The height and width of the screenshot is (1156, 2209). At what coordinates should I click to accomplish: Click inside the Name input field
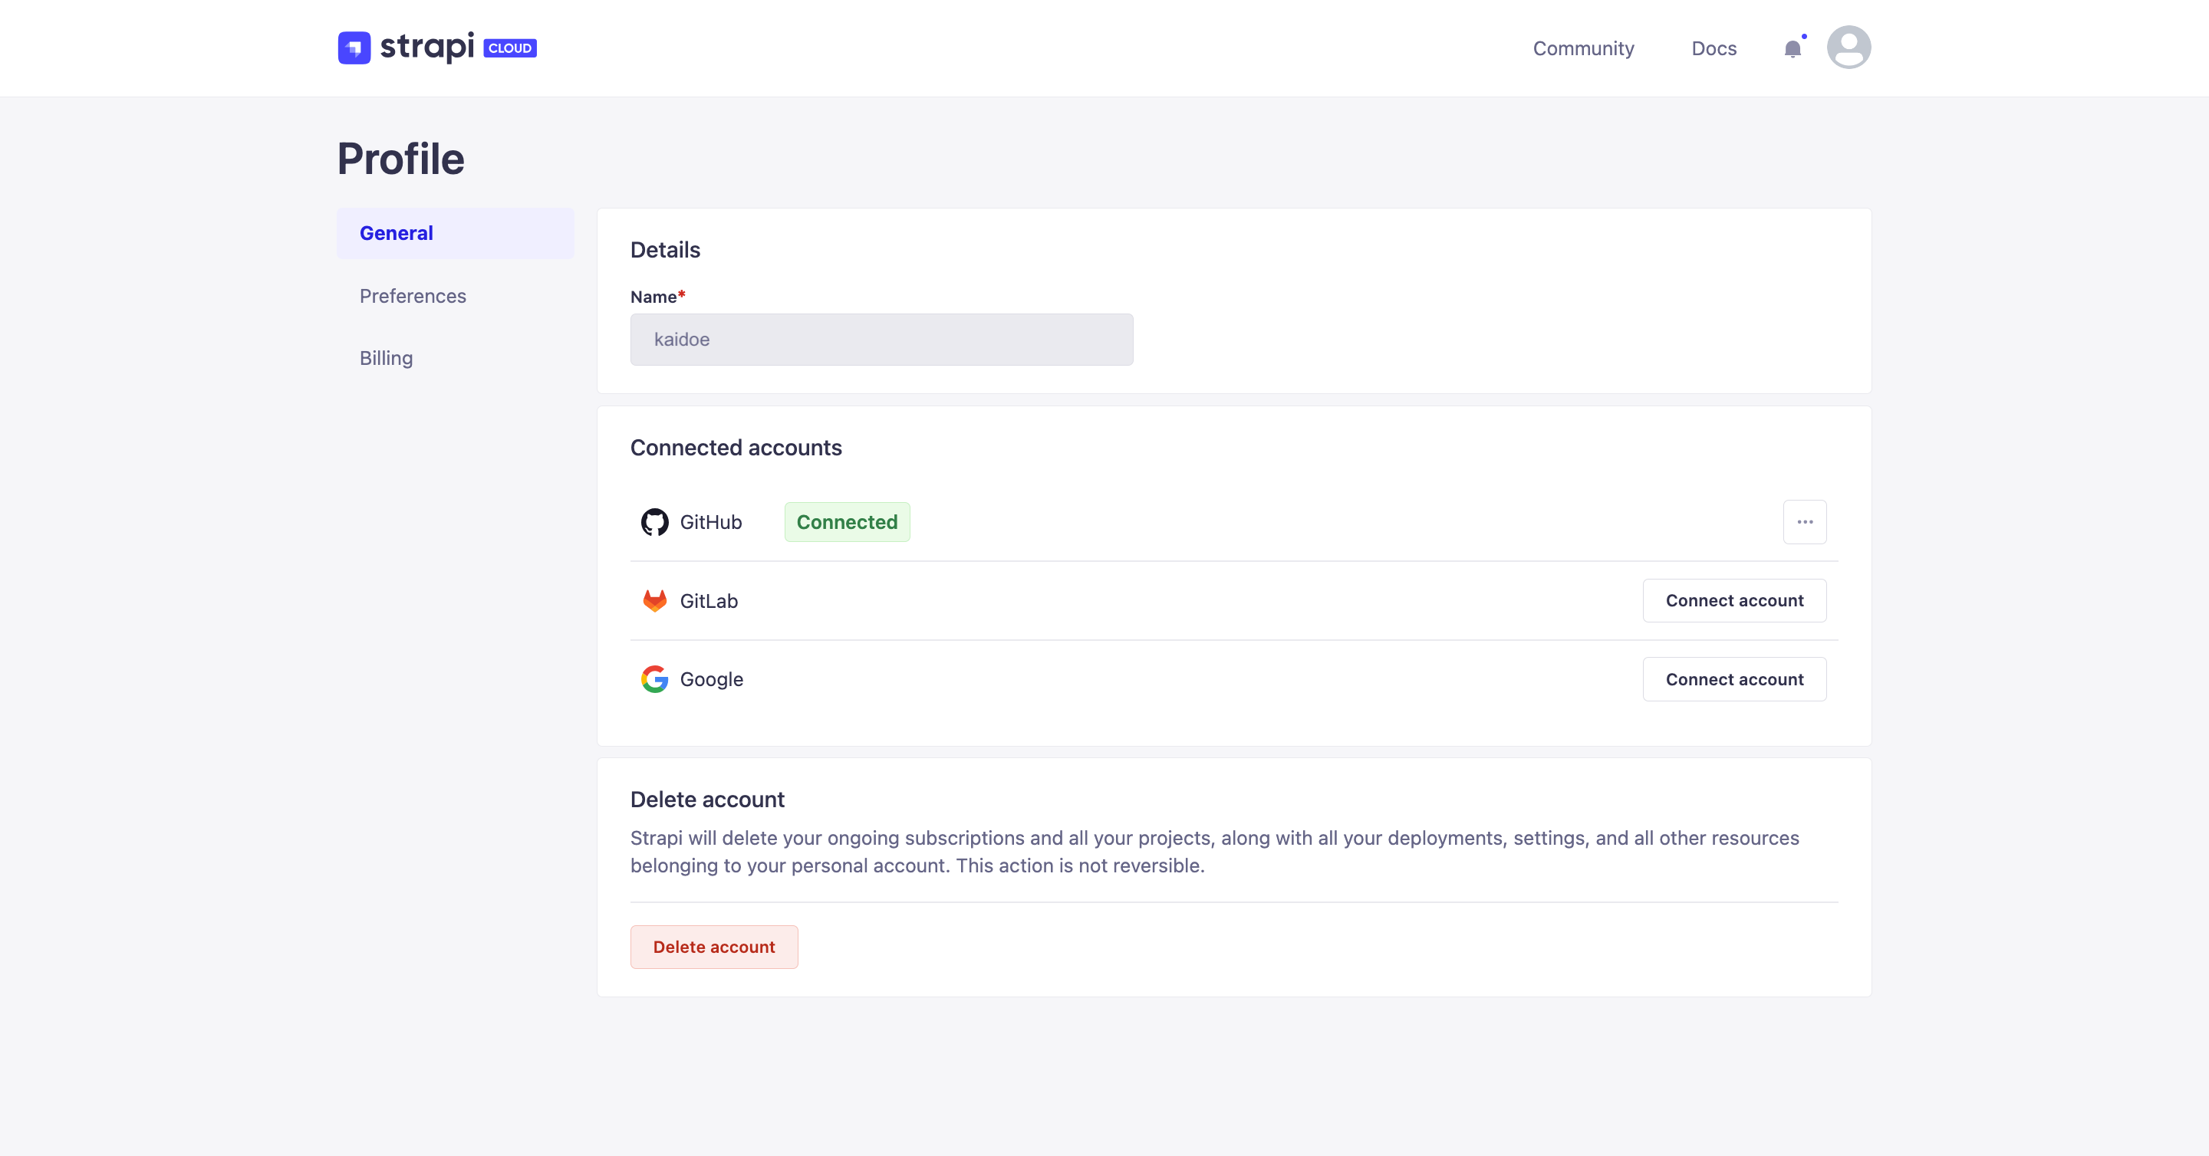click(x=881, y=340)
